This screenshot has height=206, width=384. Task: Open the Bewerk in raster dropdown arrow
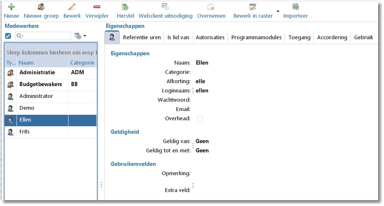click(278, 11)
